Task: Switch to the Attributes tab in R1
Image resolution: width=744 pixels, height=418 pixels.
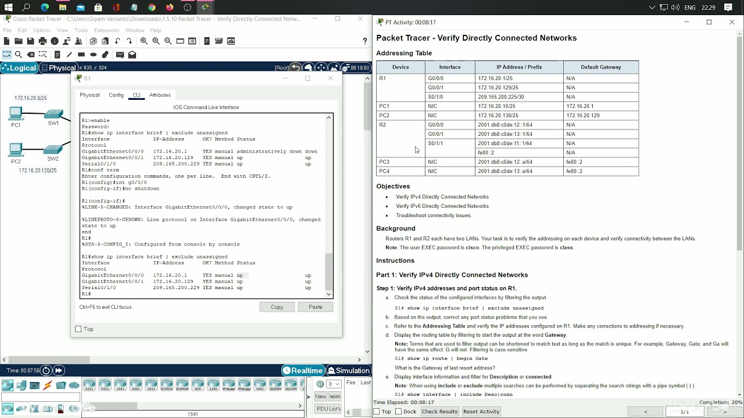Action: [x=160, y=95]
